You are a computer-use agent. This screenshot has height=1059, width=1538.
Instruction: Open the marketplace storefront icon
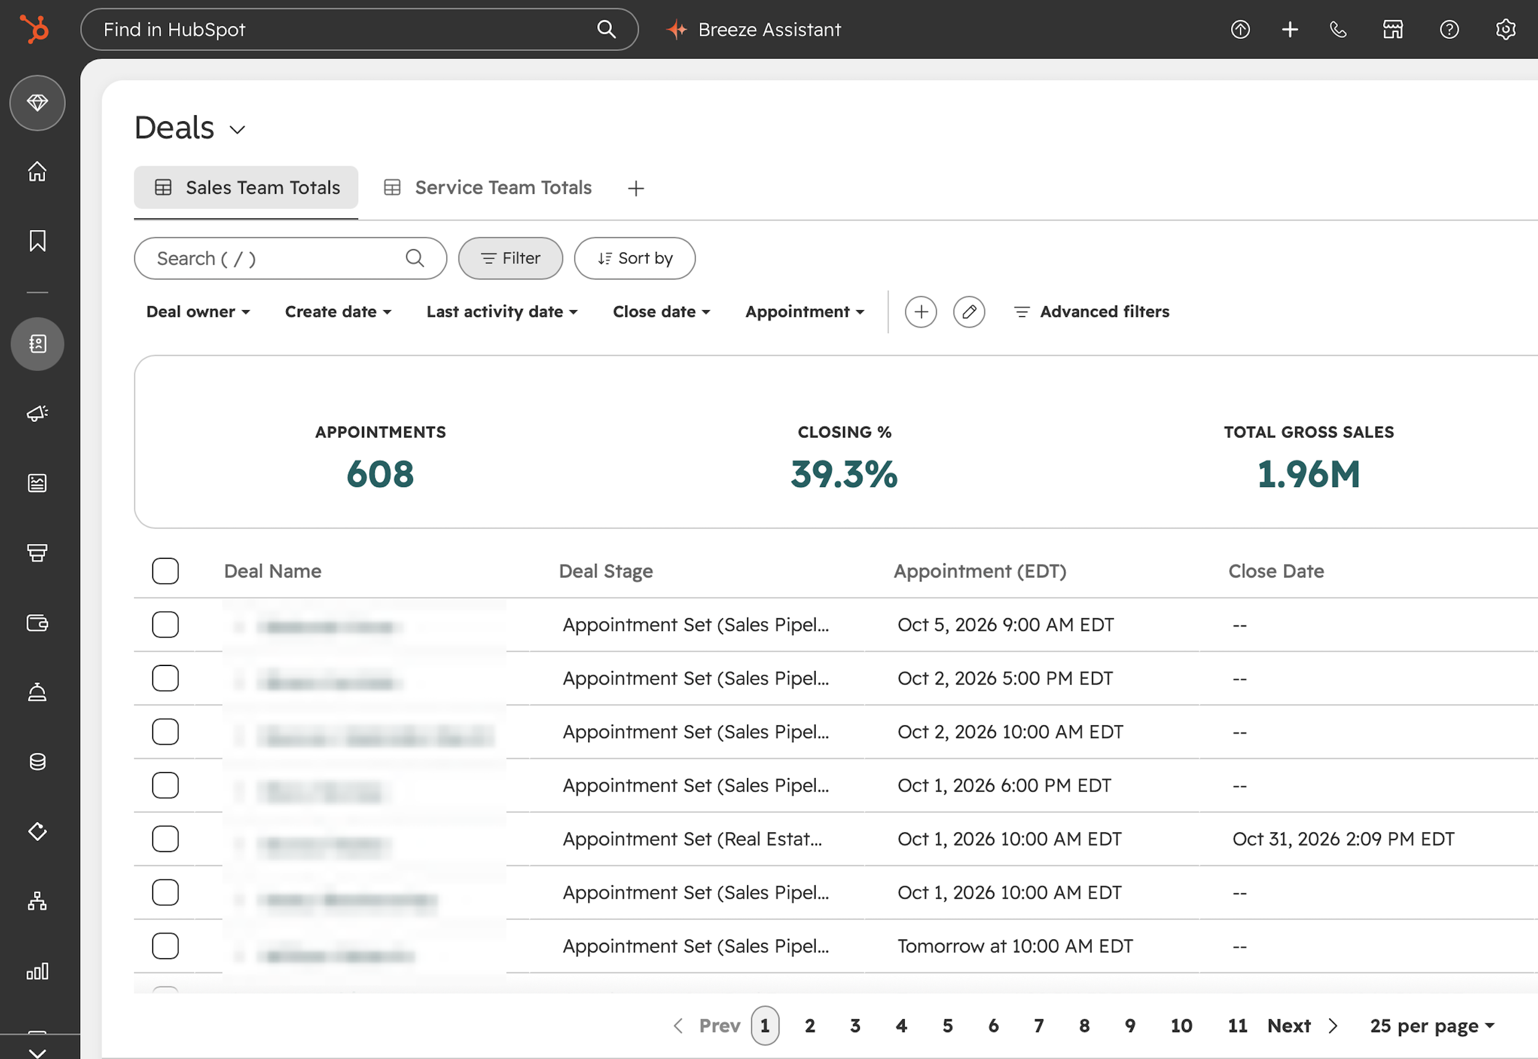1393,29
